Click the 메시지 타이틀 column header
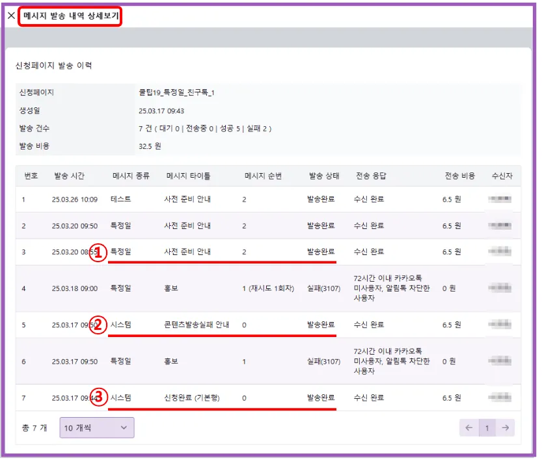 coord(189,176)
